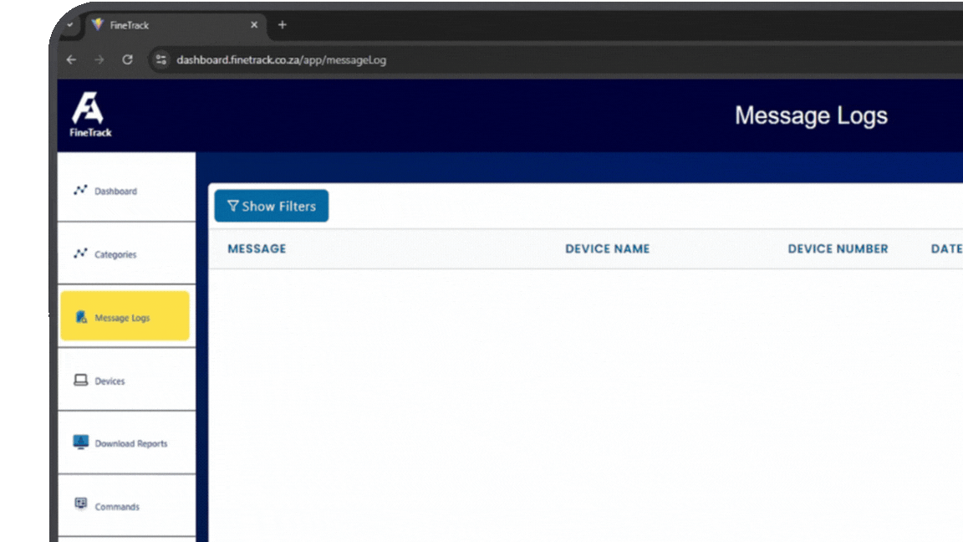Open a new browser tab

[x=282, y=25]
